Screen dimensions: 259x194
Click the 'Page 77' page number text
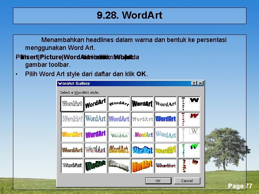point(240,186)
